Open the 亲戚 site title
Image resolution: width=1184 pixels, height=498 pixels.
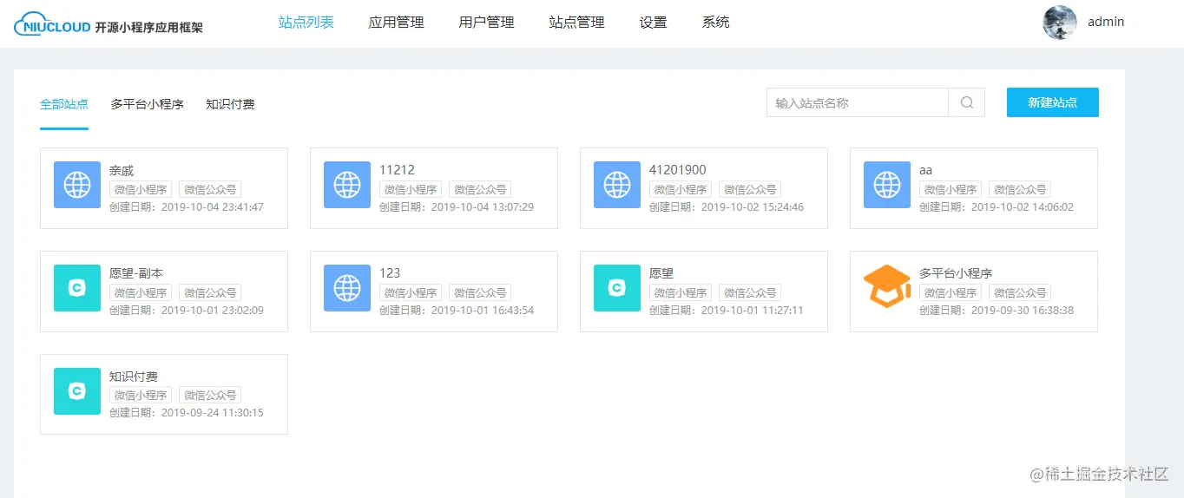[x=122, y=171]
